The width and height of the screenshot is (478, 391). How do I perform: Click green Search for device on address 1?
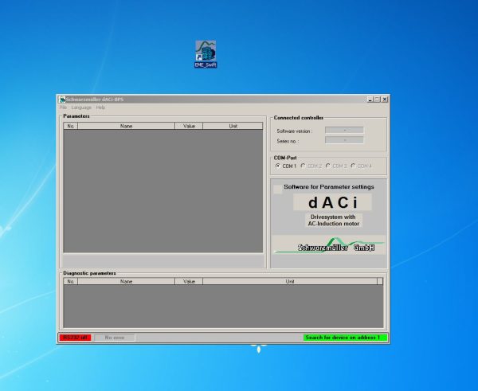pos(345,338)
